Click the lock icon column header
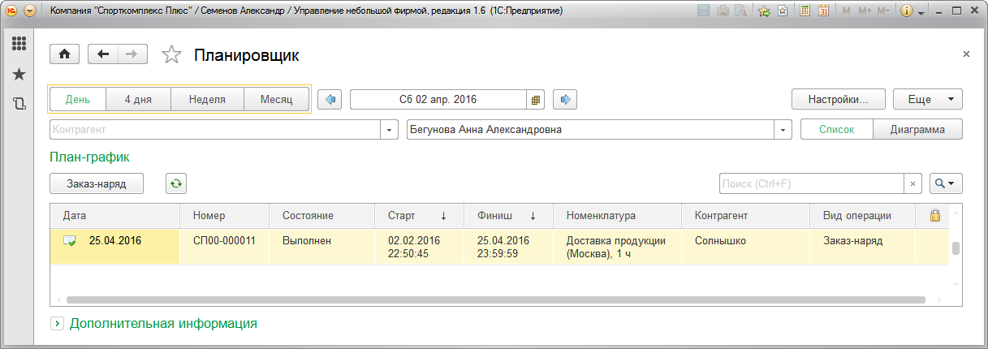The height and width of the screenshot is (349, 988). [934, 216]
